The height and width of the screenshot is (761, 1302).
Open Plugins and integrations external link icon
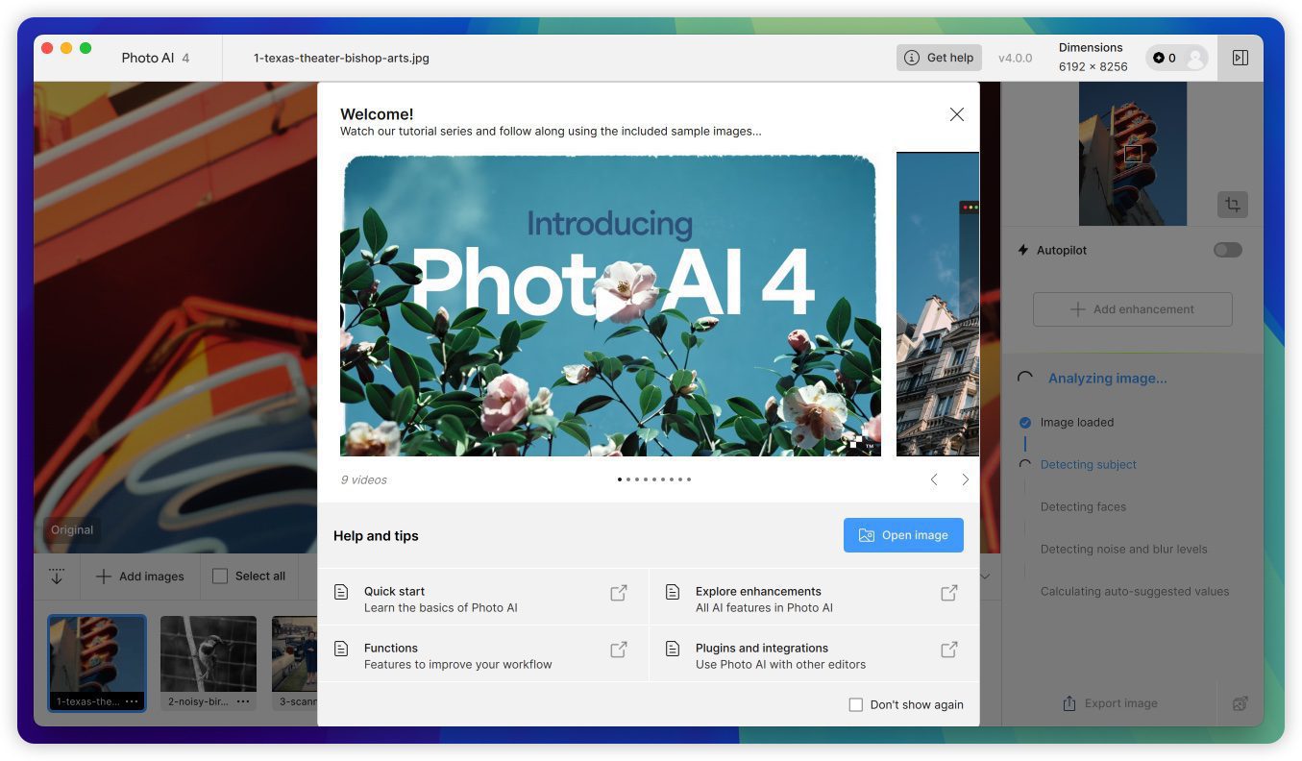click(x=948, y=650)
